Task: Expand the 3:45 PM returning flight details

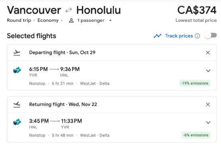Action: tap(208, 122)
